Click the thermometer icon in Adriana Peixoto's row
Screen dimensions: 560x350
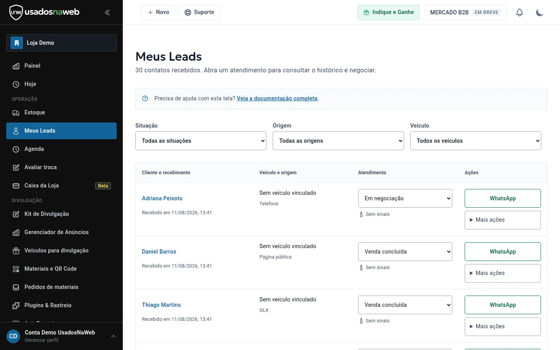361,214
